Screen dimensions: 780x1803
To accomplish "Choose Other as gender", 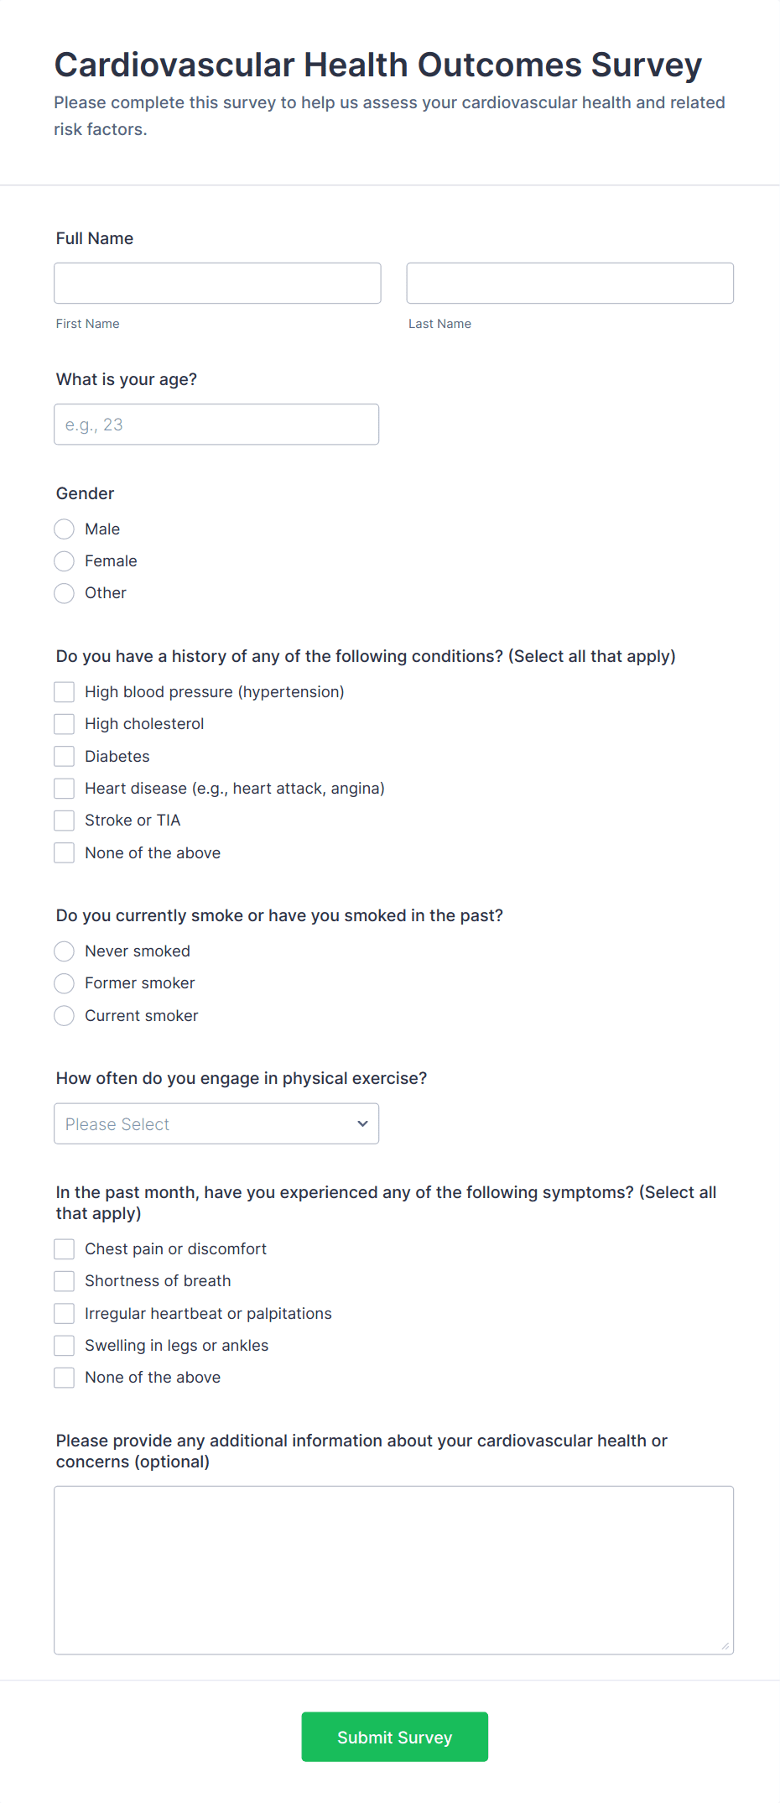I will point(64,593).
